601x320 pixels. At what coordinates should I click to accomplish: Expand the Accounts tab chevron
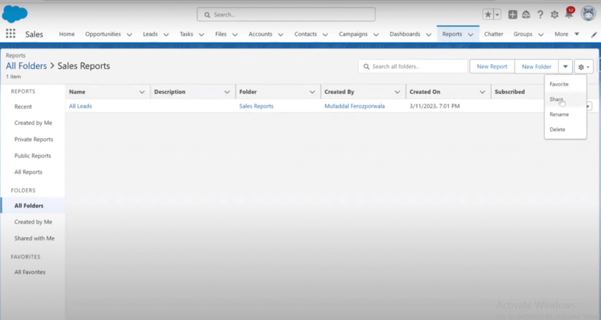click(281, 35)
